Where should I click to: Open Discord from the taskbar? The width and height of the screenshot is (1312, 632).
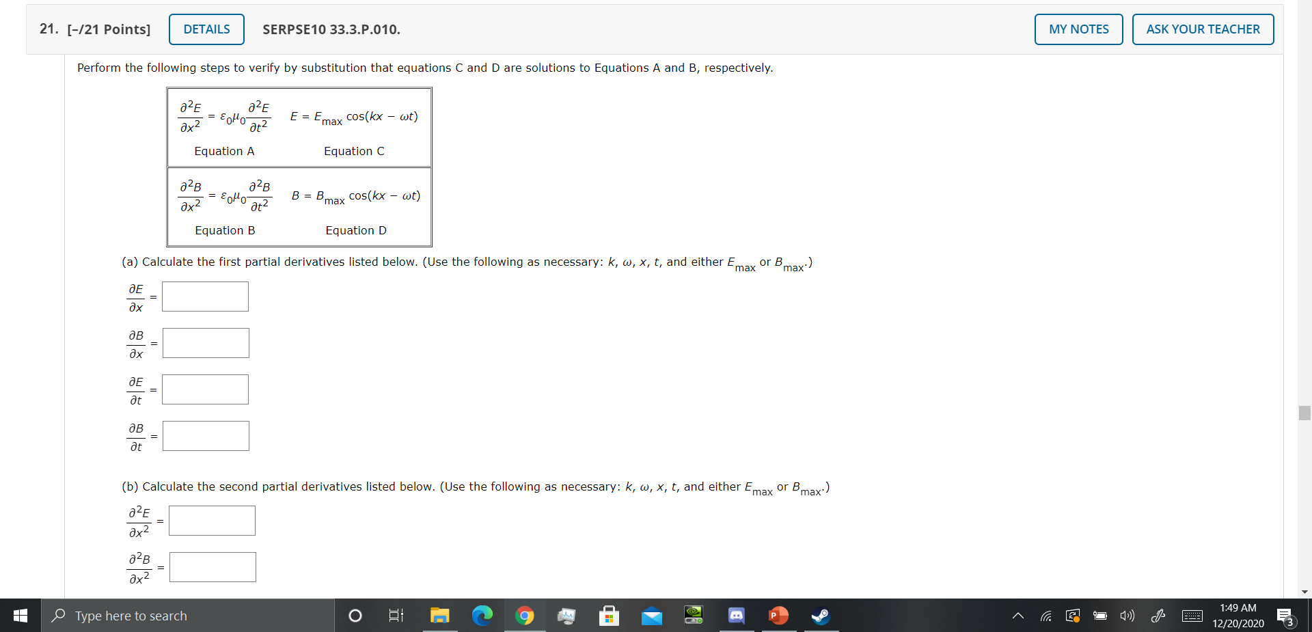[x=736, y=616]
